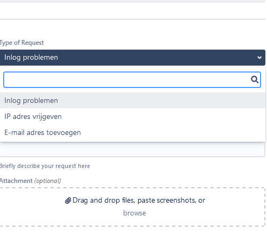This screenshot has width=267, height=240.
Task: Click 'Briefly describe your request here' hint
Action: 45,166
